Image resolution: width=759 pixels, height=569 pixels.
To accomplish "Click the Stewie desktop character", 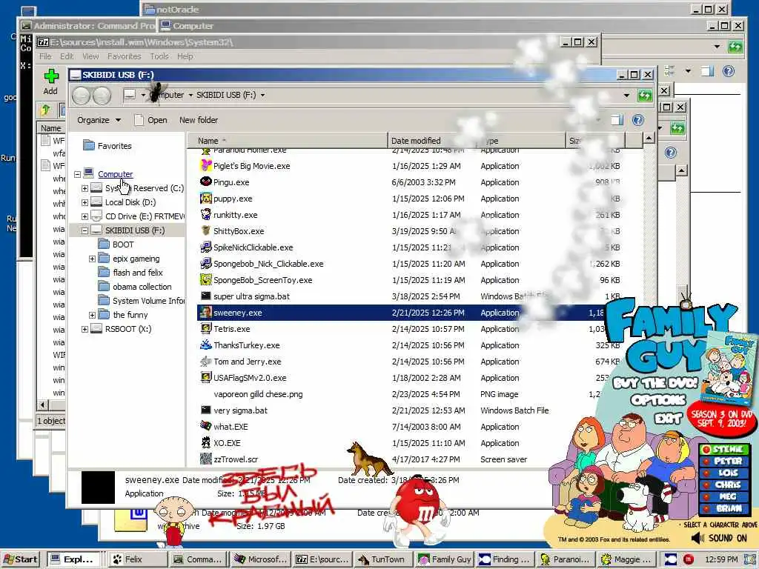I will coord(173,522).
